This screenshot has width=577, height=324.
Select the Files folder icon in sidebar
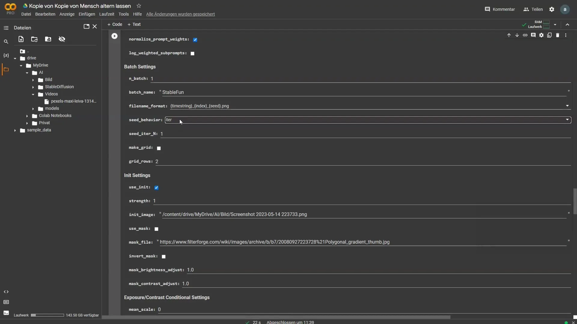click(x=6, y=69)
